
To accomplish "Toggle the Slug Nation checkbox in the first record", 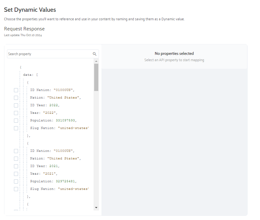I will pos(16,128).
